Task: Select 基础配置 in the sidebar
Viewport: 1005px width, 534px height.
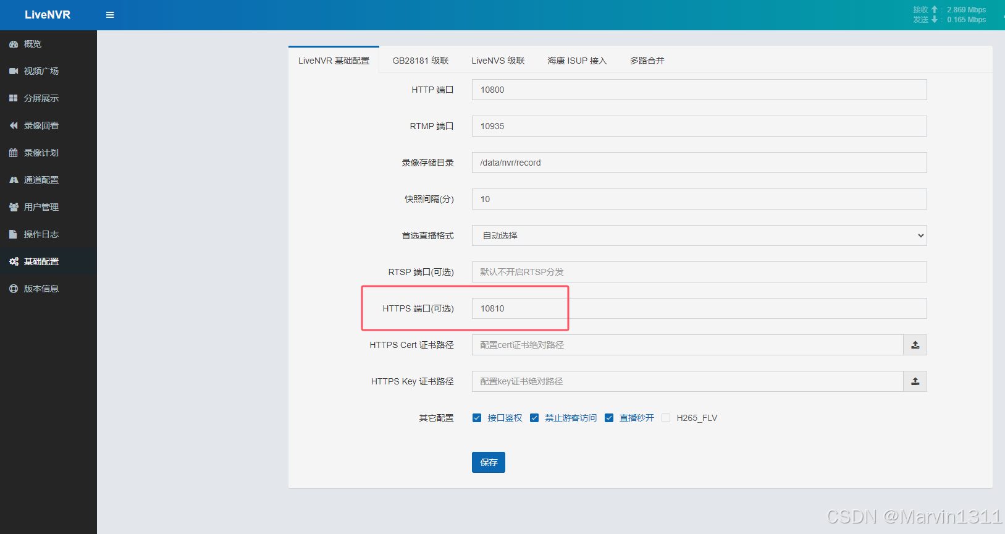Action: point(48,261)
